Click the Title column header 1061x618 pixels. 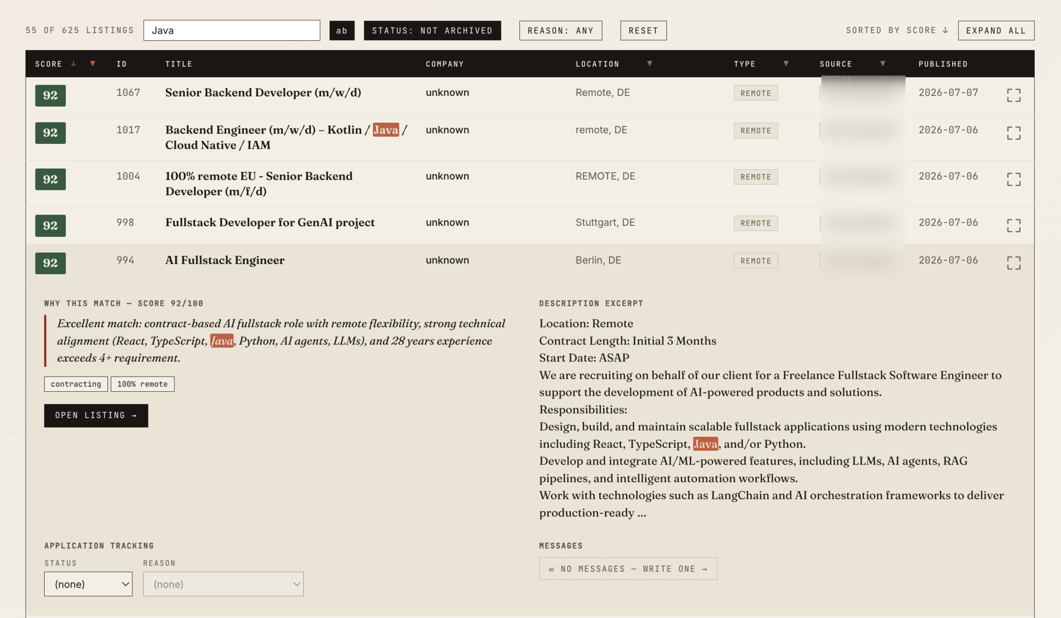[179, 64]
